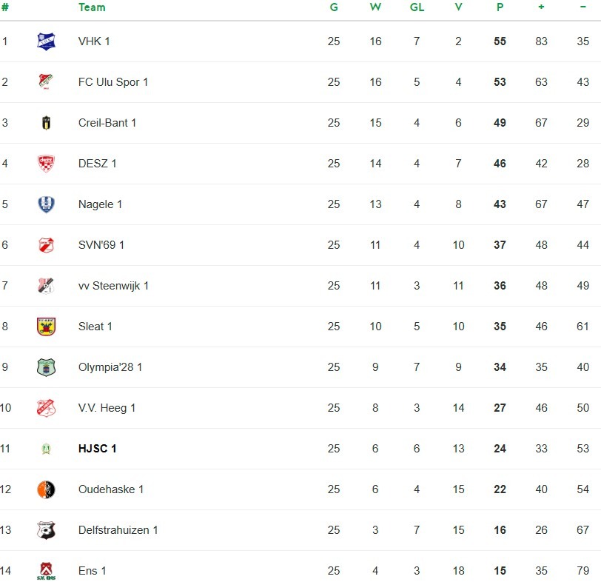The height and width of the screenshot is (582, 601).
Task: Open the Nagele 1 club emblem
Action: (47, 204)
